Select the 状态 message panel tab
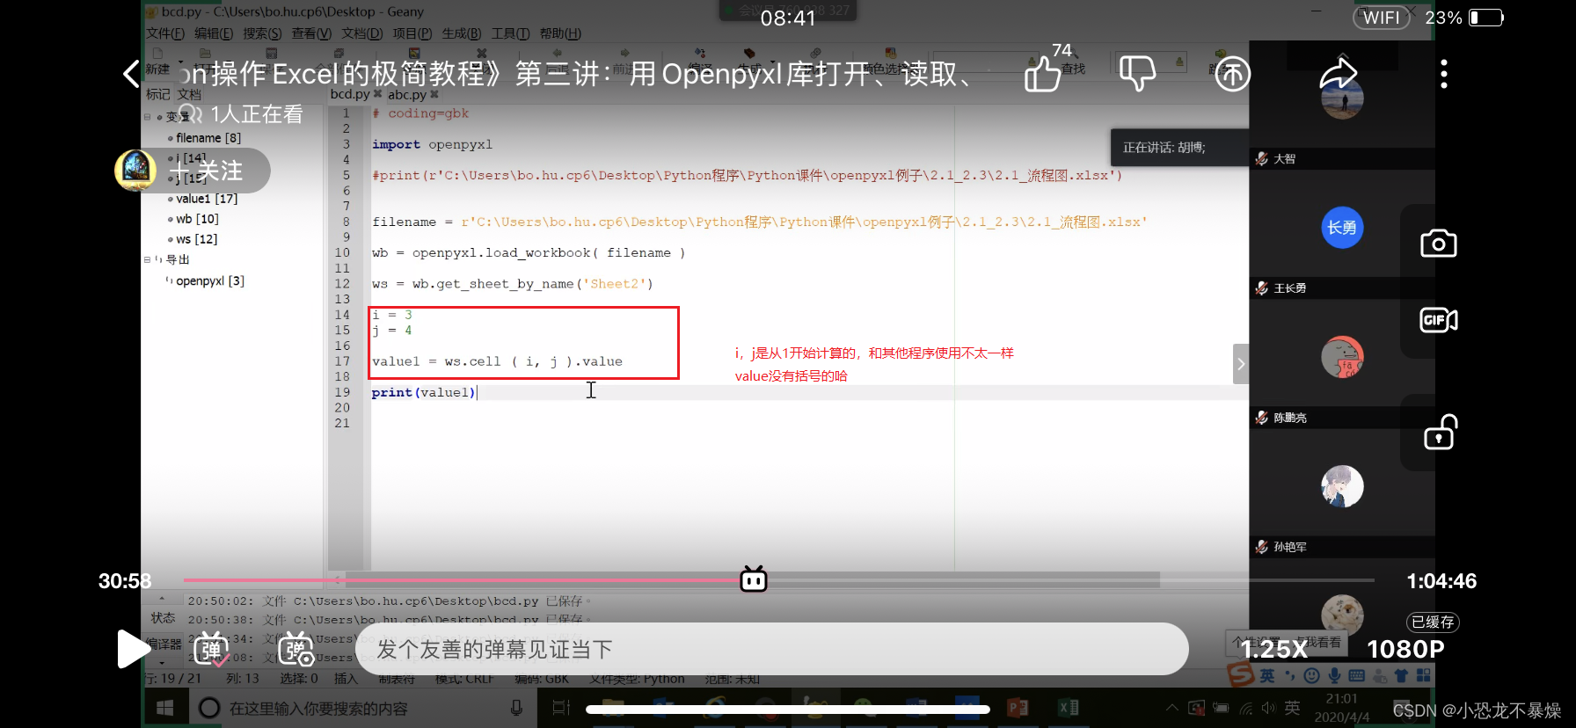The height and width of the screenshot is (728, 1576). pos(163,618)
